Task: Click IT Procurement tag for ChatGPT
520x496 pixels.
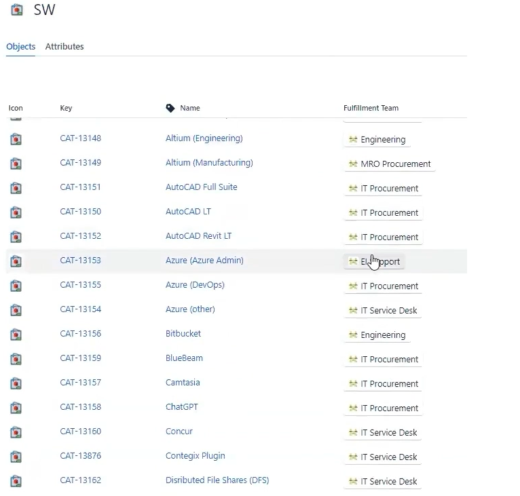Action: [384, 408]
